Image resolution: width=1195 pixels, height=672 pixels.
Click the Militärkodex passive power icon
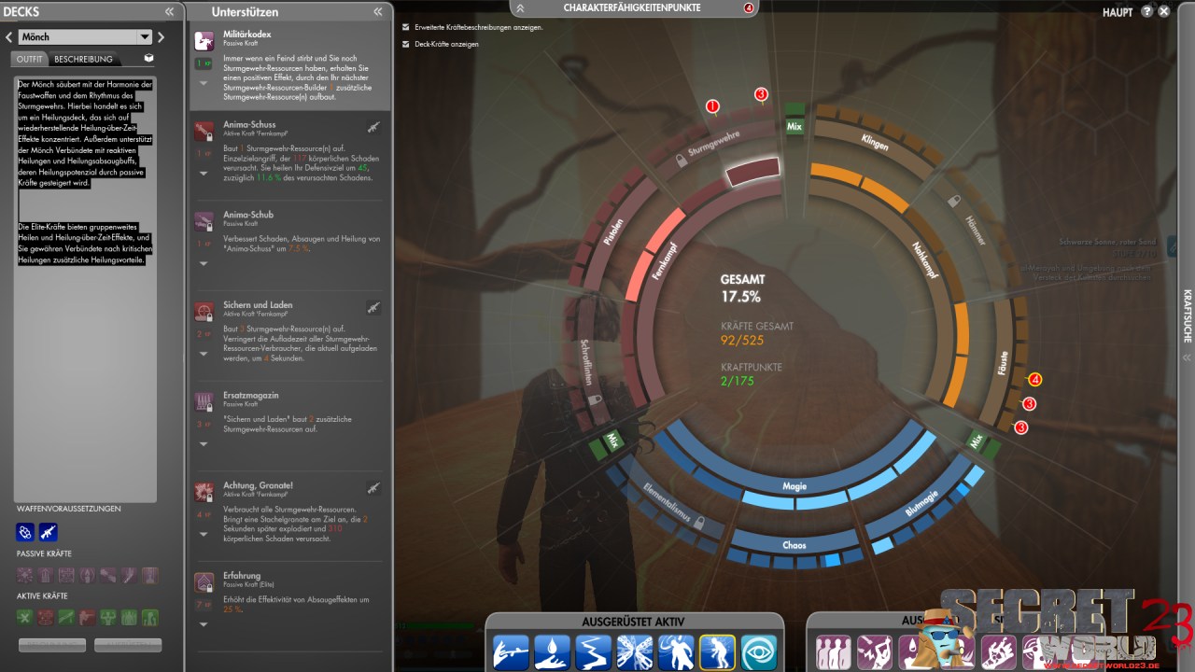pyautogui.click(x=204, y=42)
